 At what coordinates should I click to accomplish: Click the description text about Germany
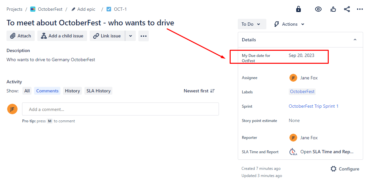coord(51,60)
